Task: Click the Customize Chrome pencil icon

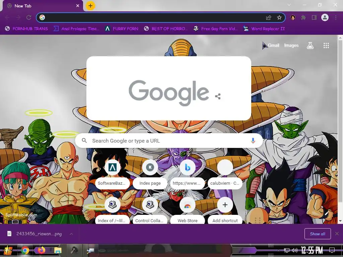Action: [x=327, y=213]
